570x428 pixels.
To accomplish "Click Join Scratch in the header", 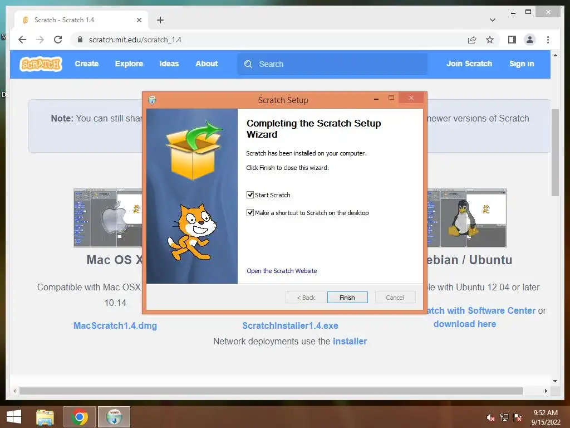I will 469,64.
